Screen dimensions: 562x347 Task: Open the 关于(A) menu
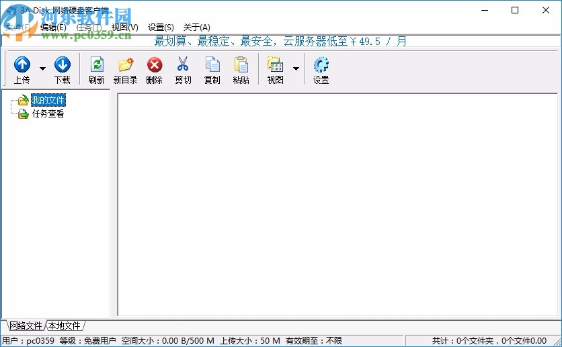click(x=197, y=28)
